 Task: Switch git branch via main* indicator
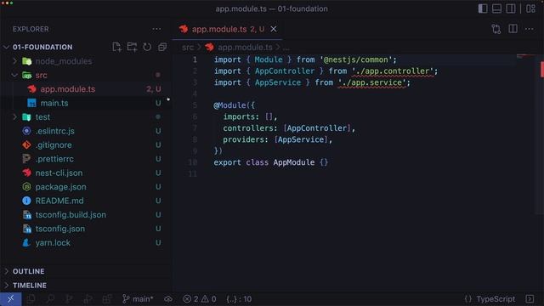[x=138, y=298]
